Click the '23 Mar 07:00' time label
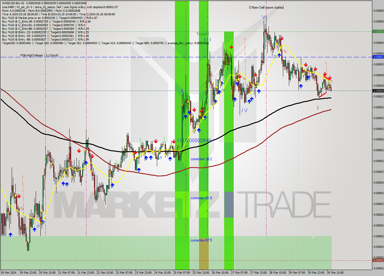 click(x=124, y=272)
